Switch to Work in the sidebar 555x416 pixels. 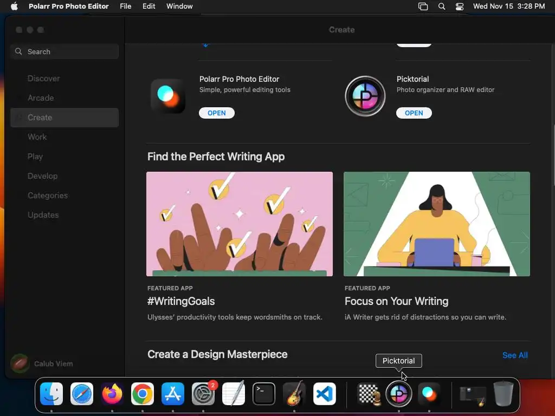[x=64, y=137]
